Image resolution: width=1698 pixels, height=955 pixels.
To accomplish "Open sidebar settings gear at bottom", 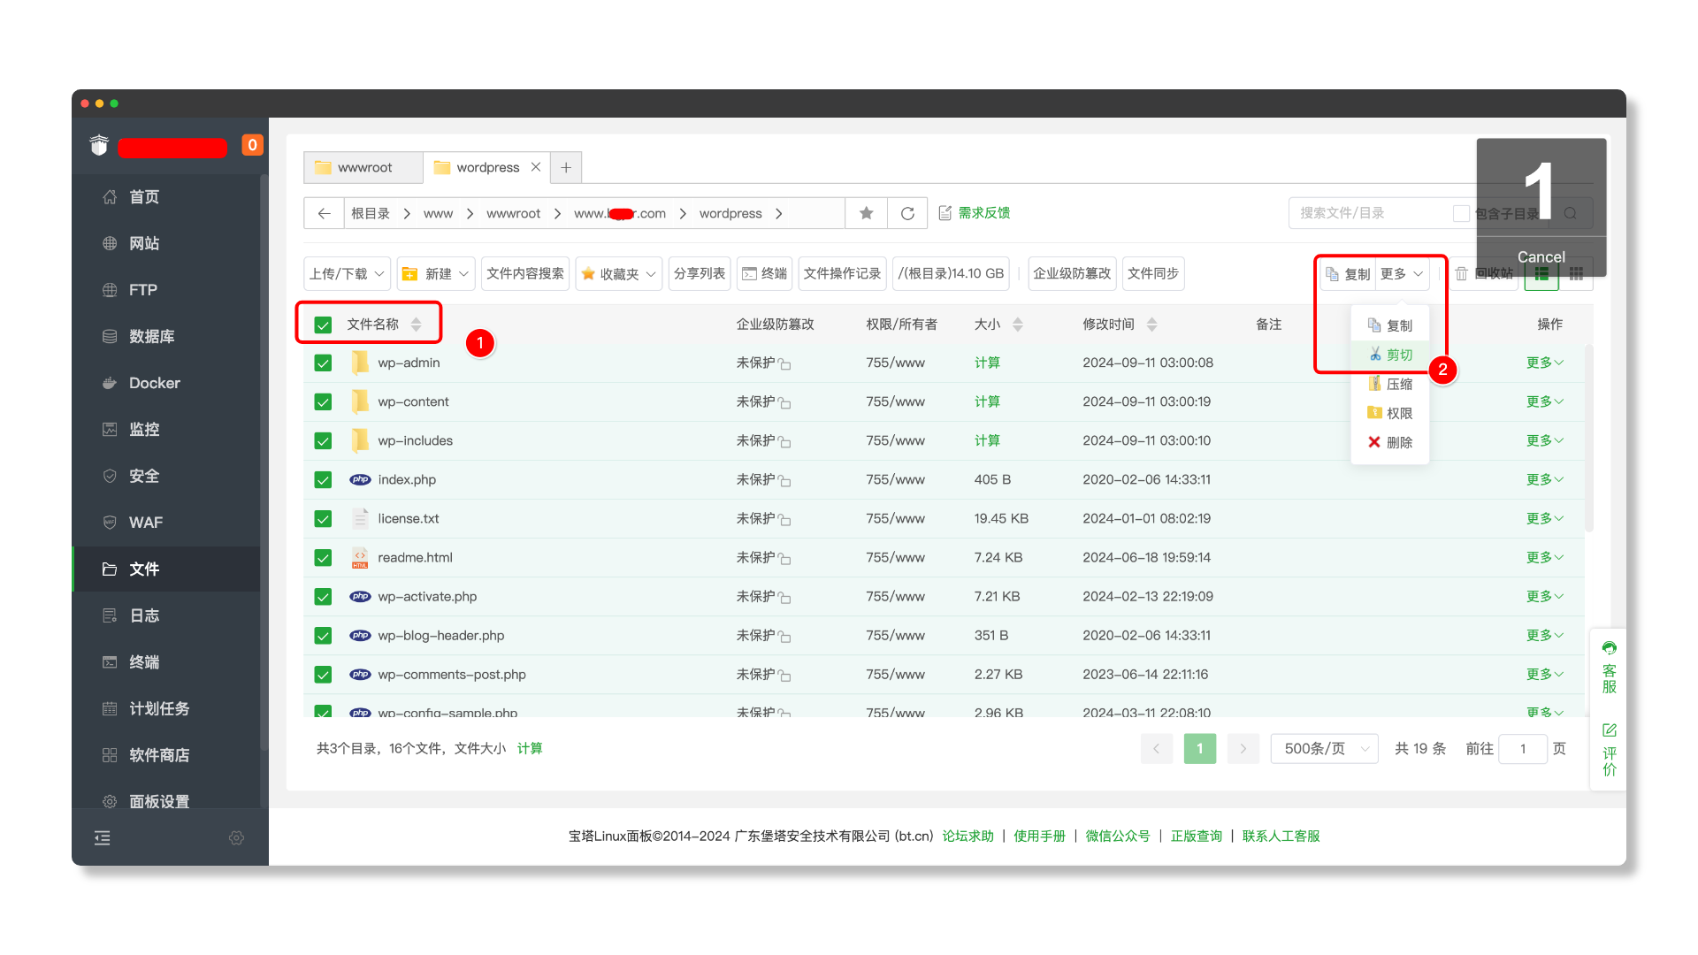I will tap(236, 837).
